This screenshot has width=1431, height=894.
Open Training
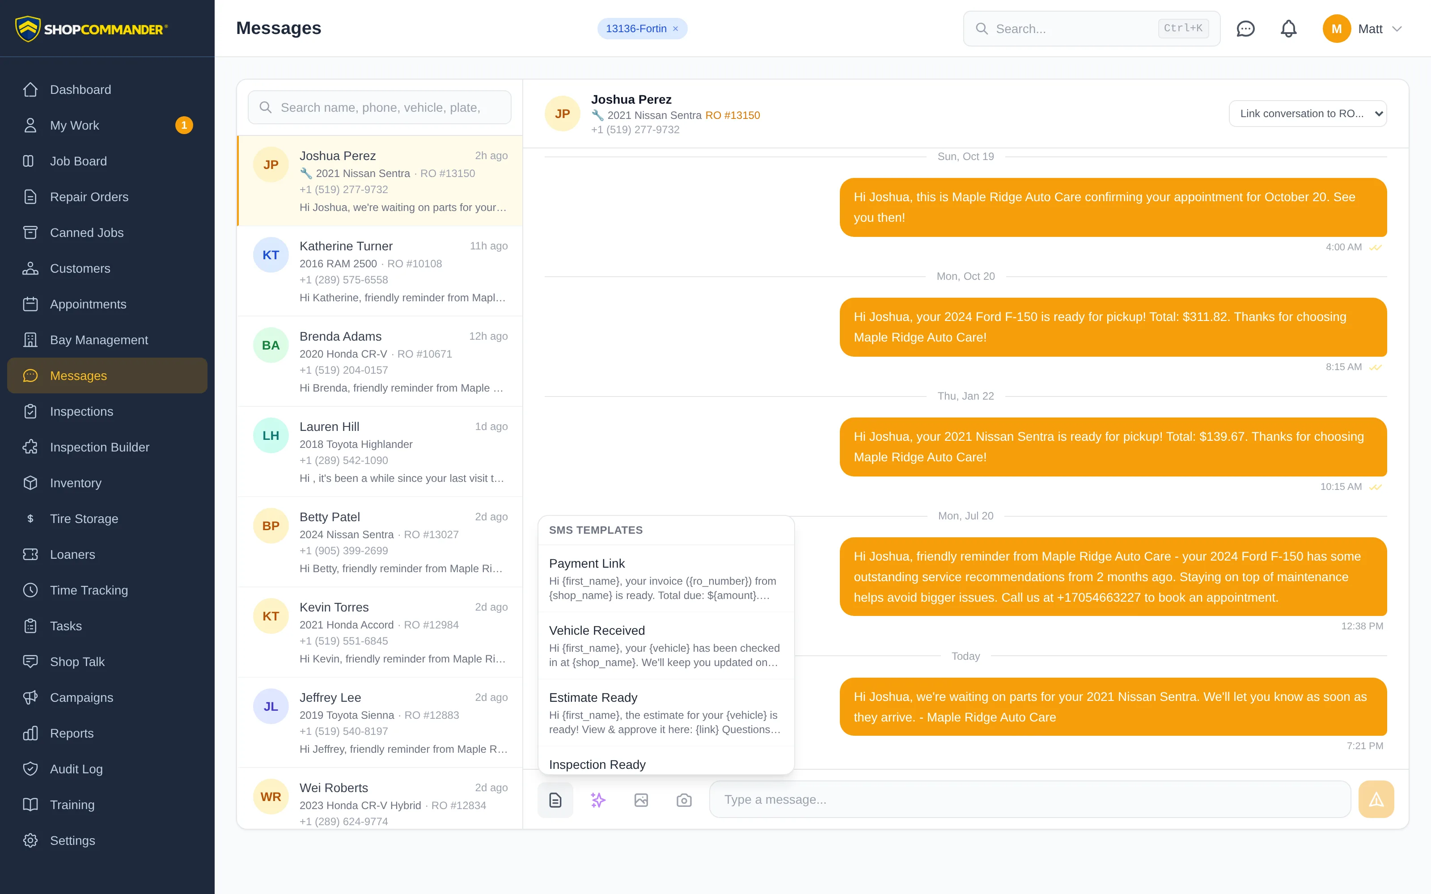107,805
